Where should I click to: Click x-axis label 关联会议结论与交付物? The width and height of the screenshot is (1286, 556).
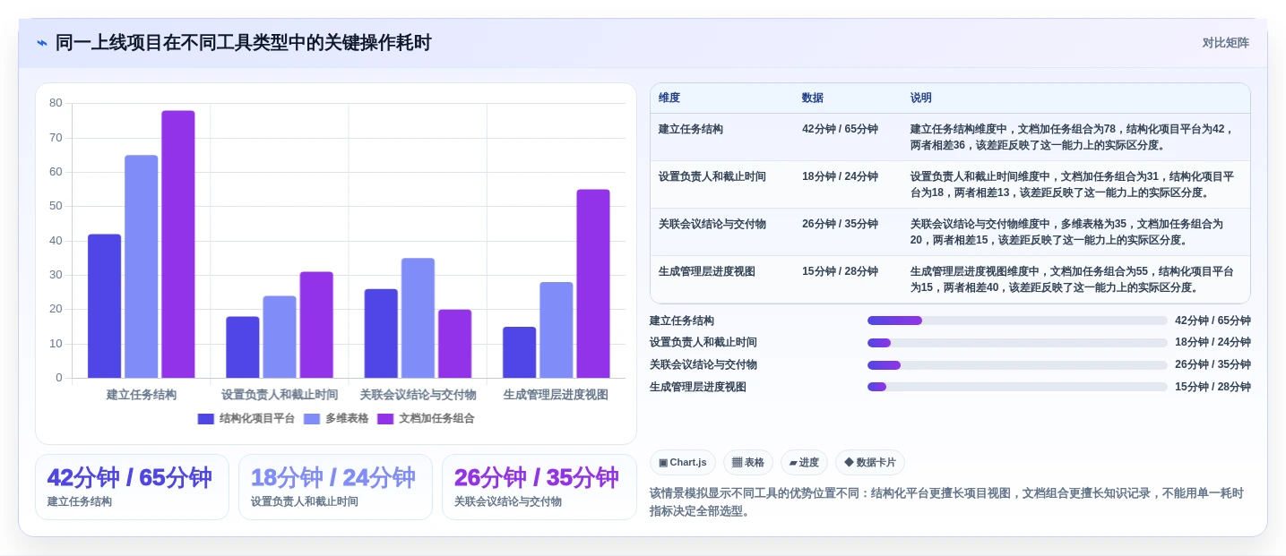[x=418, y=395]
